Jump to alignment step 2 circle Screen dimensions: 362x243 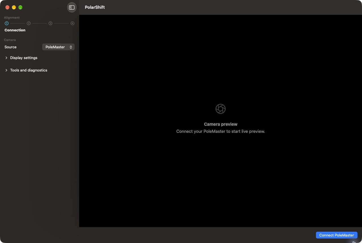(29, 23)
